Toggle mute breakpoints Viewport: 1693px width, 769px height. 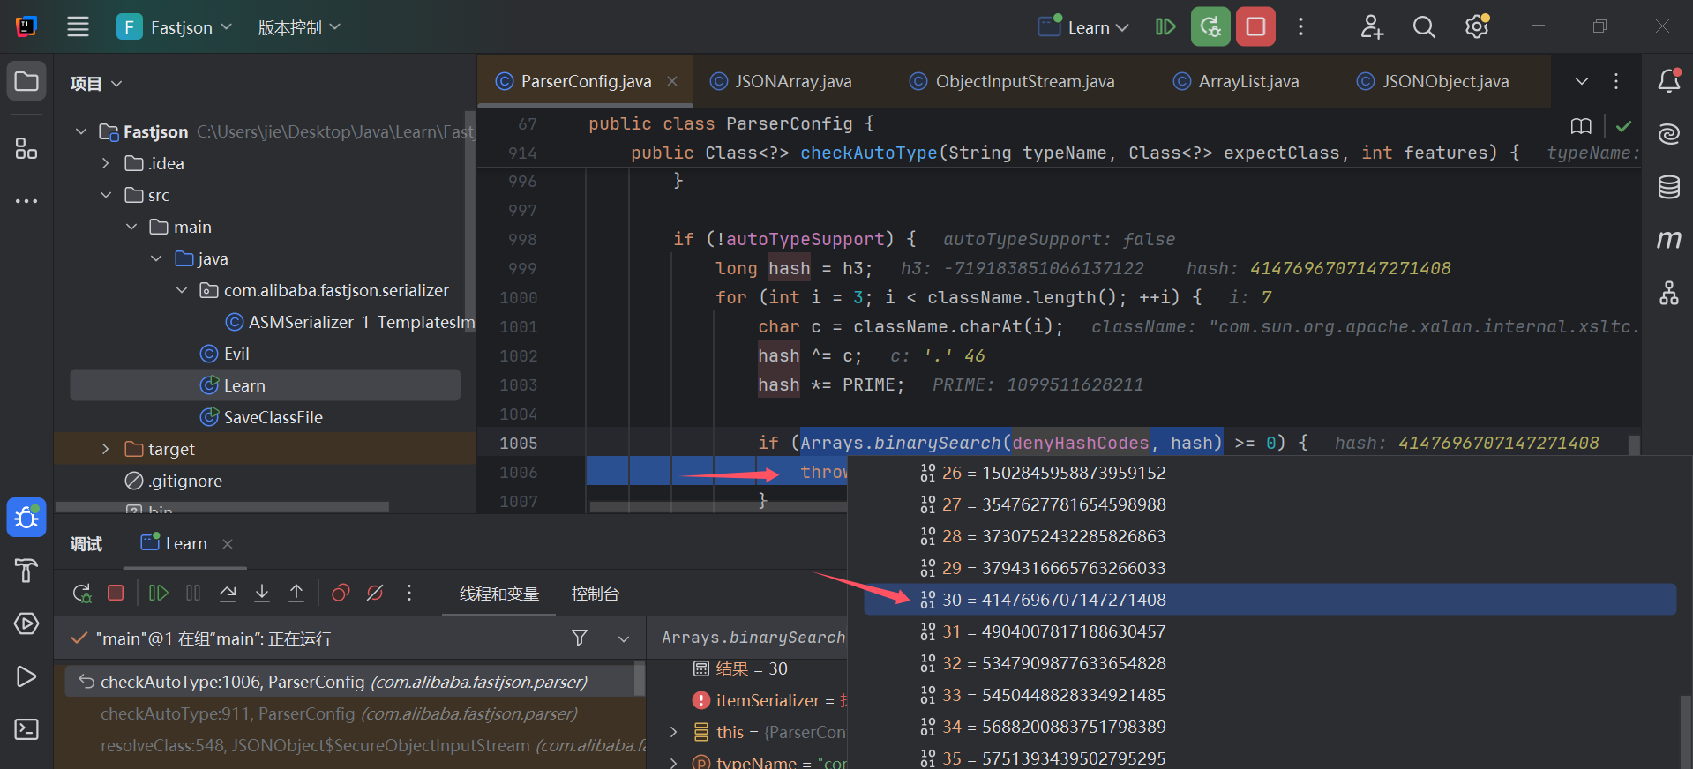[x=375, y=593]
